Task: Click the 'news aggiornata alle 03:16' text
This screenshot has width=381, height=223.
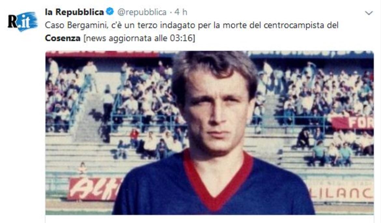Action: coord(139,38)
